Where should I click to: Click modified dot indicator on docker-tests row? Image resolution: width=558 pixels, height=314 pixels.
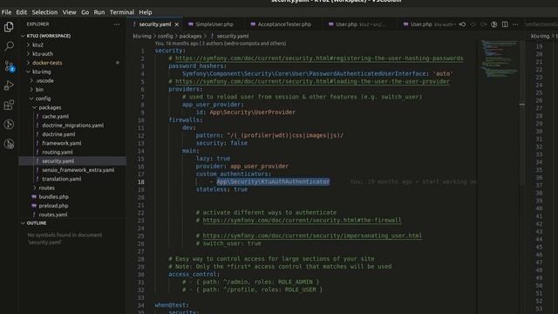117,63
